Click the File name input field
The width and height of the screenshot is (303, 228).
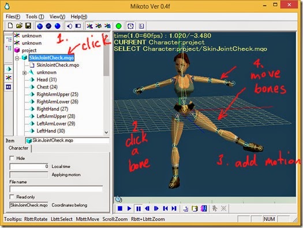click(x=56, y=189)
